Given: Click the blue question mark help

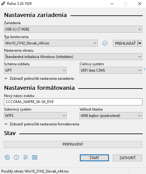Looking at the screenshot, I should click(x=144, y=70).
